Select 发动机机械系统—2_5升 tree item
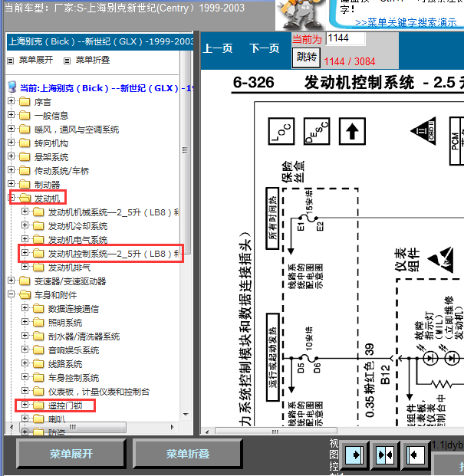The width and height of the screenshot is (464, 476). coord(114,212)
